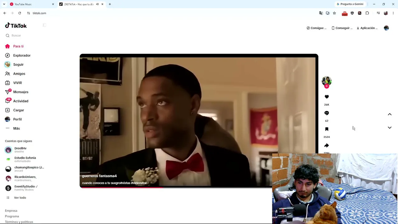Open a new browser tab

(x=110, y=4)
